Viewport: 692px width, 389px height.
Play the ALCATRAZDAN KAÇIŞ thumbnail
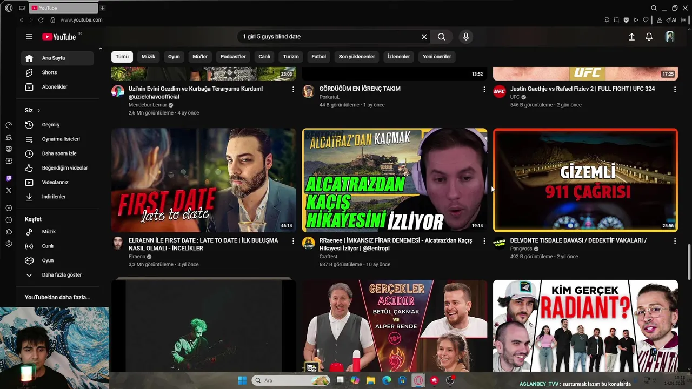tap(395, 180)
